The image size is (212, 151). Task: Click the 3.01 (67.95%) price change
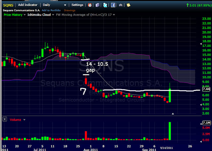pos(199,5)
